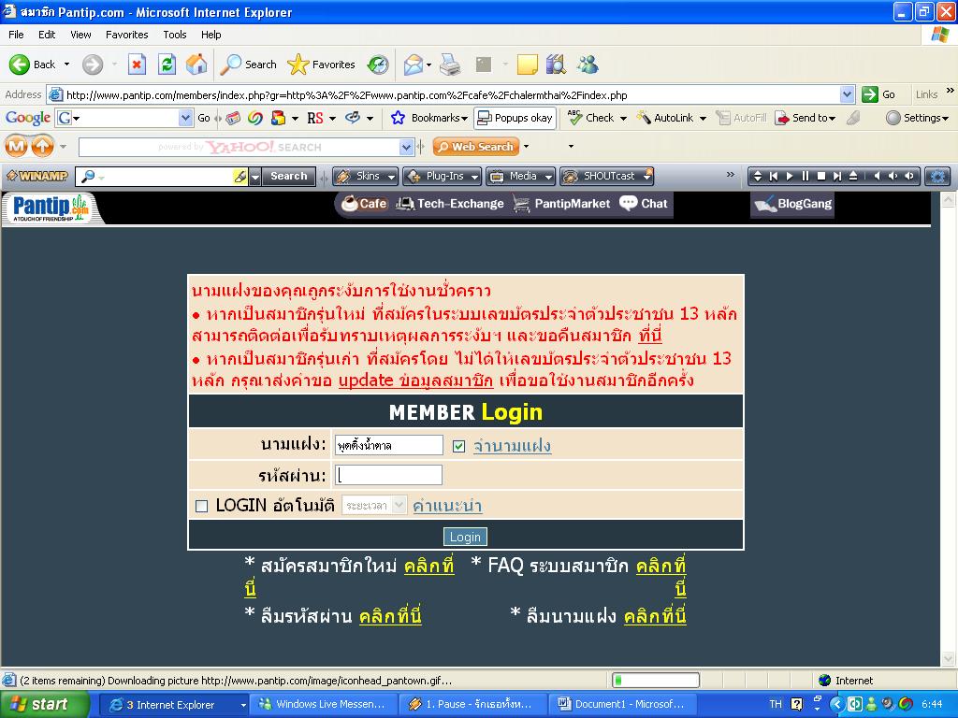Screen dimensions: 958x718
Task: Click ลืมนามแฝง คลิกที่นี่ link
Action: click(x=654, y=616)
